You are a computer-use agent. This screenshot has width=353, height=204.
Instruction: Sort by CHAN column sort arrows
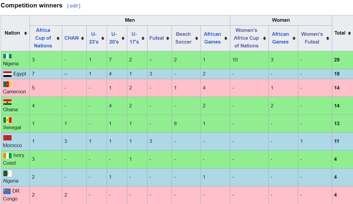pyautogui.click(x=82, y=38)
